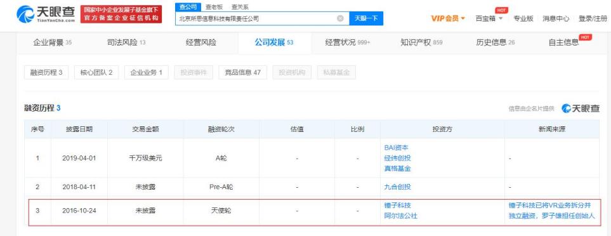Select the 公司发展 tab
Viewport: 611px width, 236px height.
coord(274,43)
